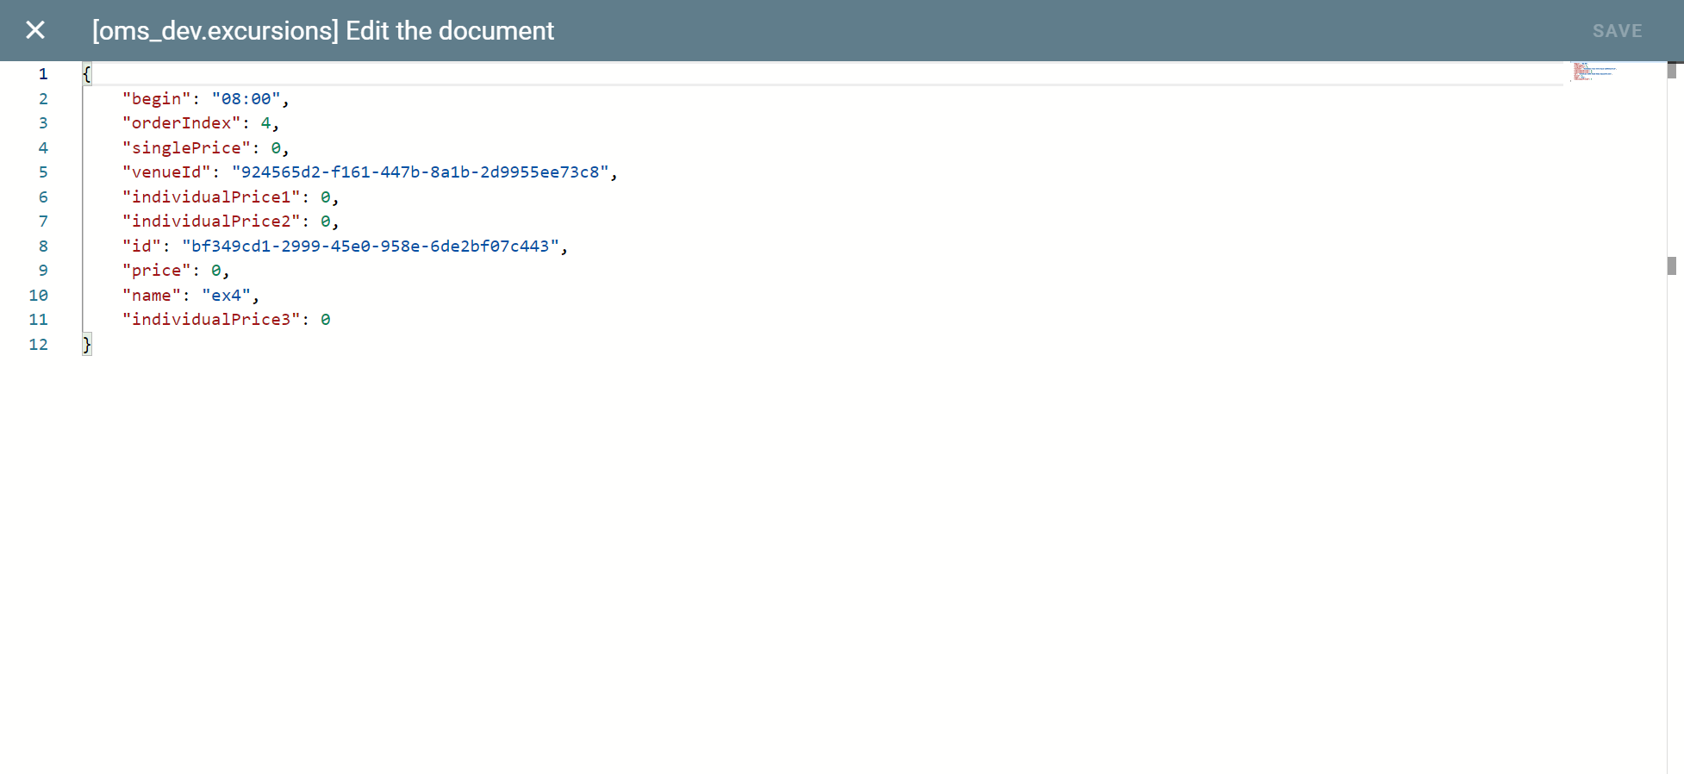Click line number 12 in gutter
The image size is (1684, 774).
[39, 345]
